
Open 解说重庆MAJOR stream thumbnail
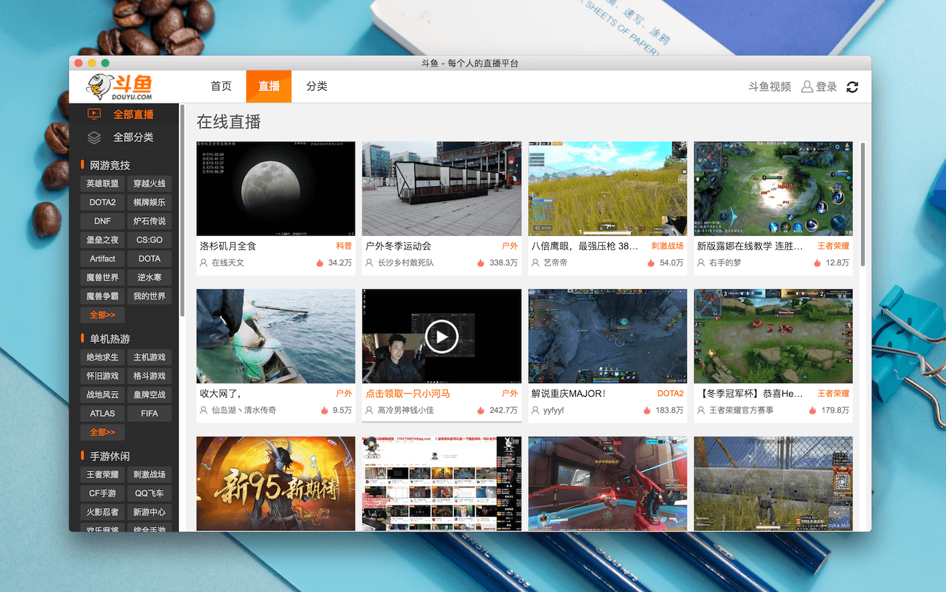click(607, 337)
